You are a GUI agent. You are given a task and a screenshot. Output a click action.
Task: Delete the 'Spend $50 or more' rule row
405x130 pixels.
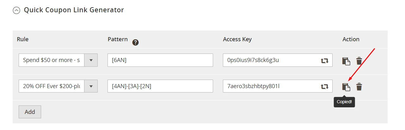pyautogui.click(x=359, y=61)
